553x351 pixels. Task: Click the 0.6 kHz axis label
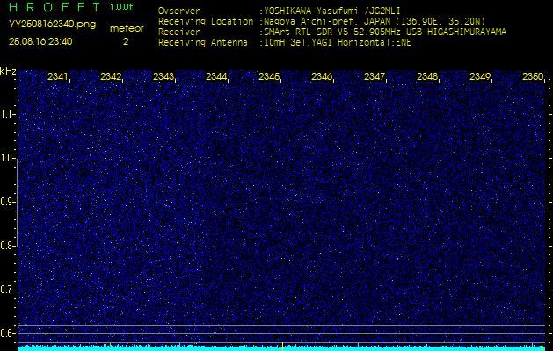point(7,333)
